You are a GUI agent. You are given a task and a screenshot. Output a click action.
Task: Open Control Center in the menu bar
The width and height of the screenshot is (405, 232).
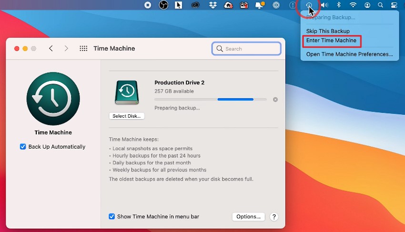394,5
